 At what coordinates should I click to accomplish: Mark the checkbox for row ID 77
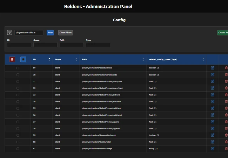pyautogui.click(x=18, y=122)
